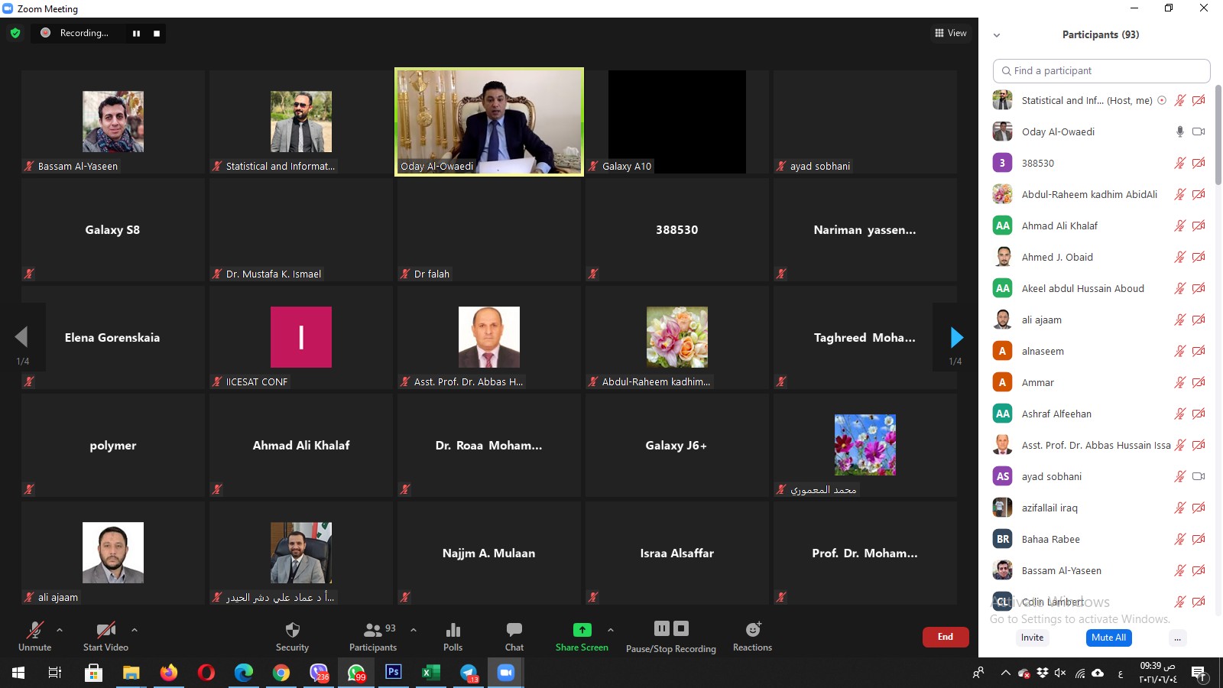Click the green encryption shield icon
Viewport: 1223px width, 688px height.
tap(15, 33)
